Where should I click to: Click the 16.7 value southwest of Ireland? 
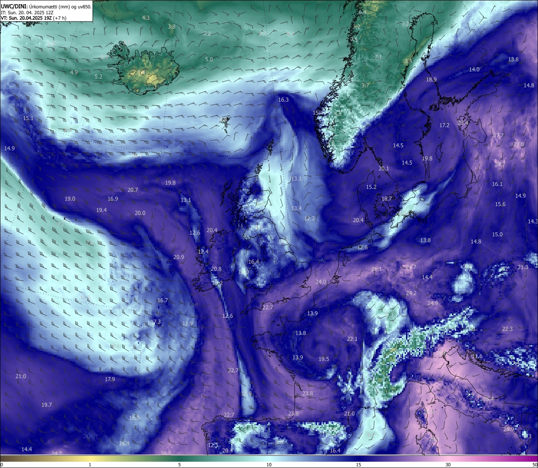163,301
